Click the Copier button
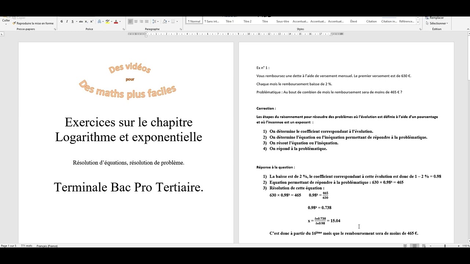 coord(19,18)
